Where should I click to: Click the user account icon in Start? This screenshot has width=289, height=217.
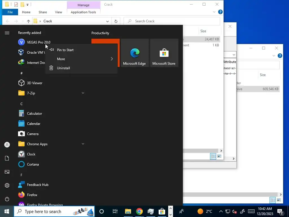click(7, 145)
